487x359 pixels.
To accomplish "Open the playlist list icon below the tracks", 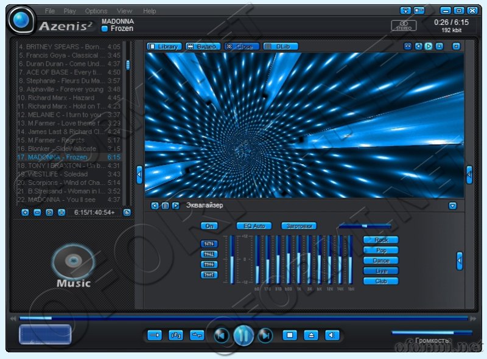I will [x=49, y=212].
